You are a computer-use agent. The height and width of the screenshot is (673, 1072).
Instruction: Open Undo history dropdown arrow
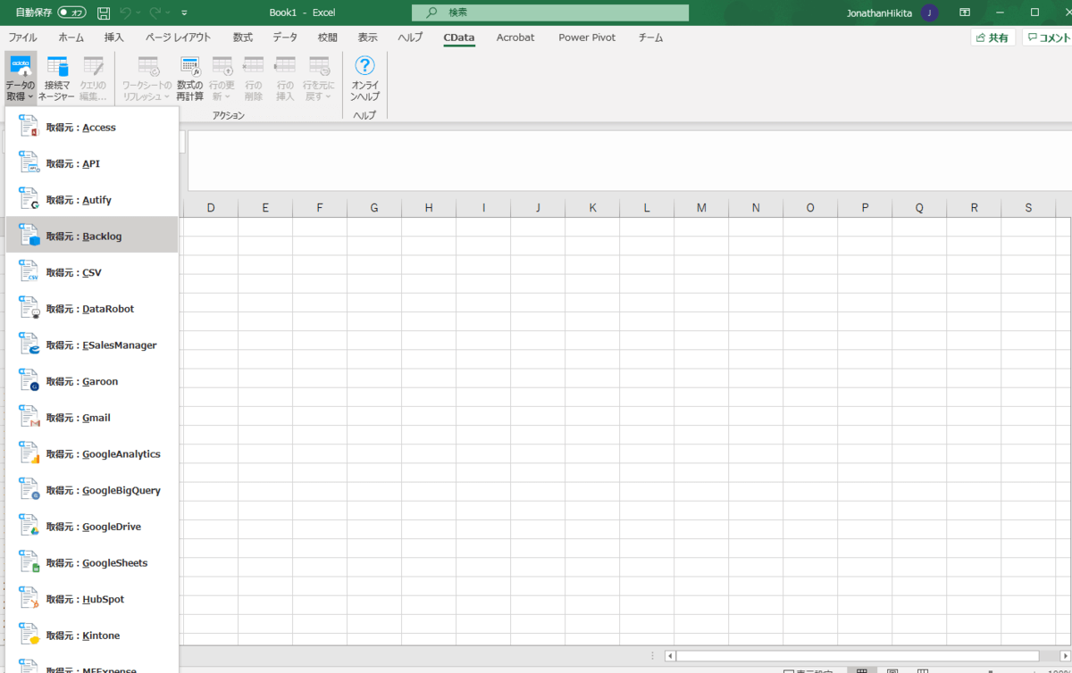(138, 12)
